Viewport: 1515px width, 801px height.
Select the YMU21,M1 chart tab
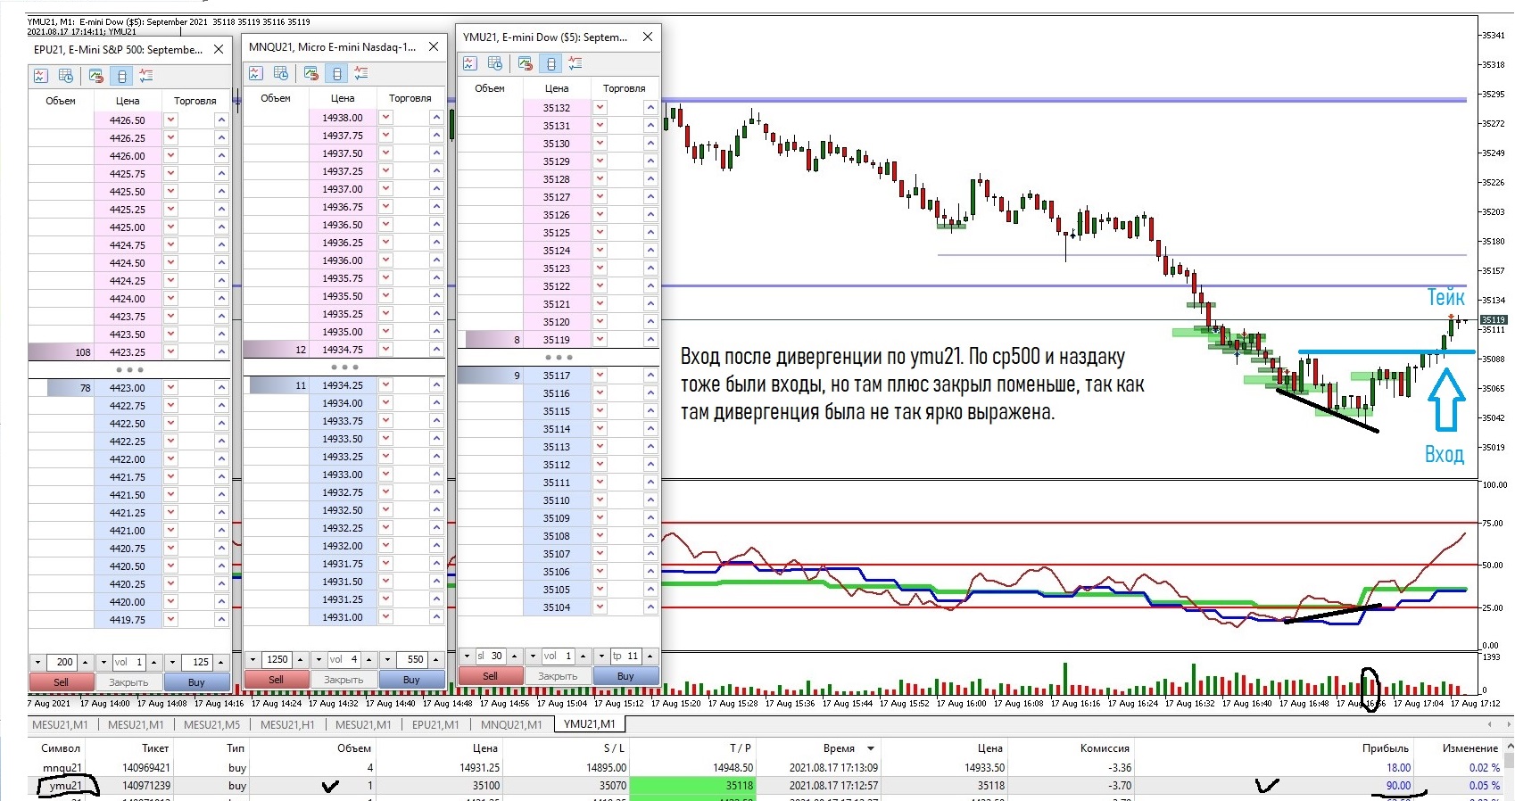[589, 724]
